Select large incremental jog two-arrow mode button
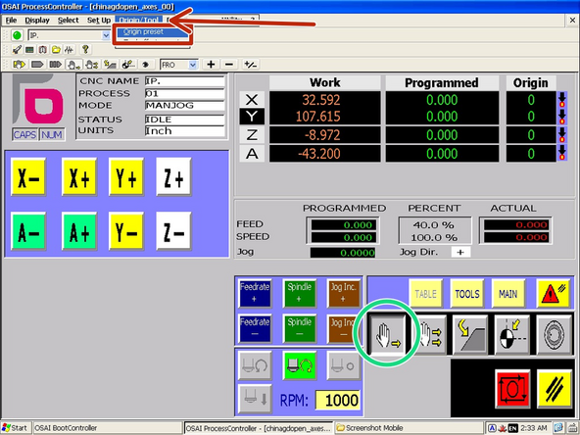580x435 pixels. pos(430,335)
